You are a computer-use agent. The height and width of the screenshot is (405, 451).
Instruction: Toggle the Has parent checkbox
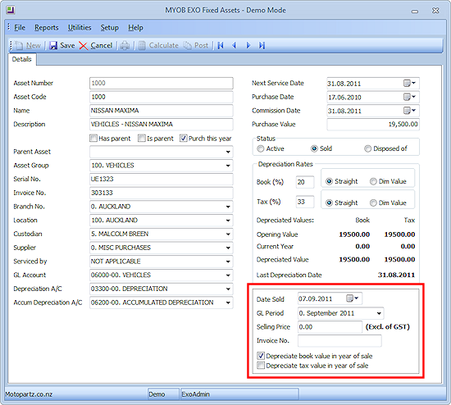[x=93, y=139]
